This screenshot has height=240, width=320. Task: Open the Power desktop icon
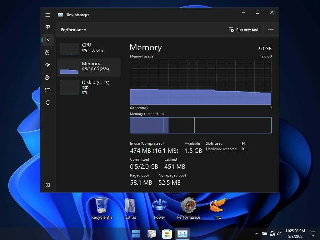point(160,208)
